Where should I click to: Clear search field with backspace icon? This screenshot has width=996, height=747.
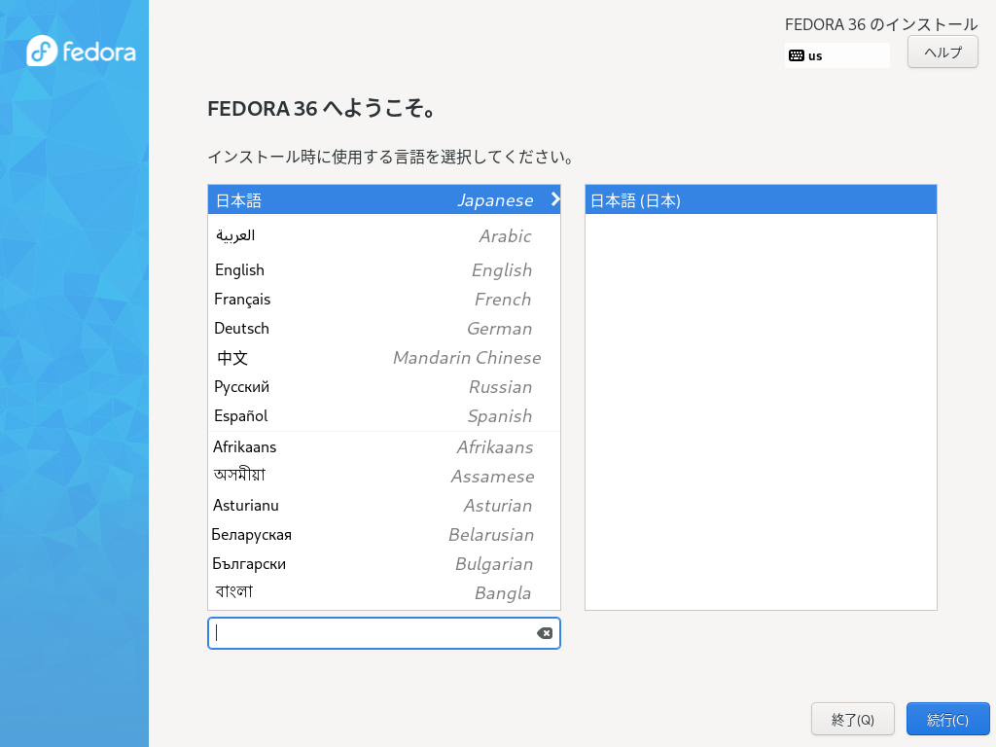(x=545, y=633)
